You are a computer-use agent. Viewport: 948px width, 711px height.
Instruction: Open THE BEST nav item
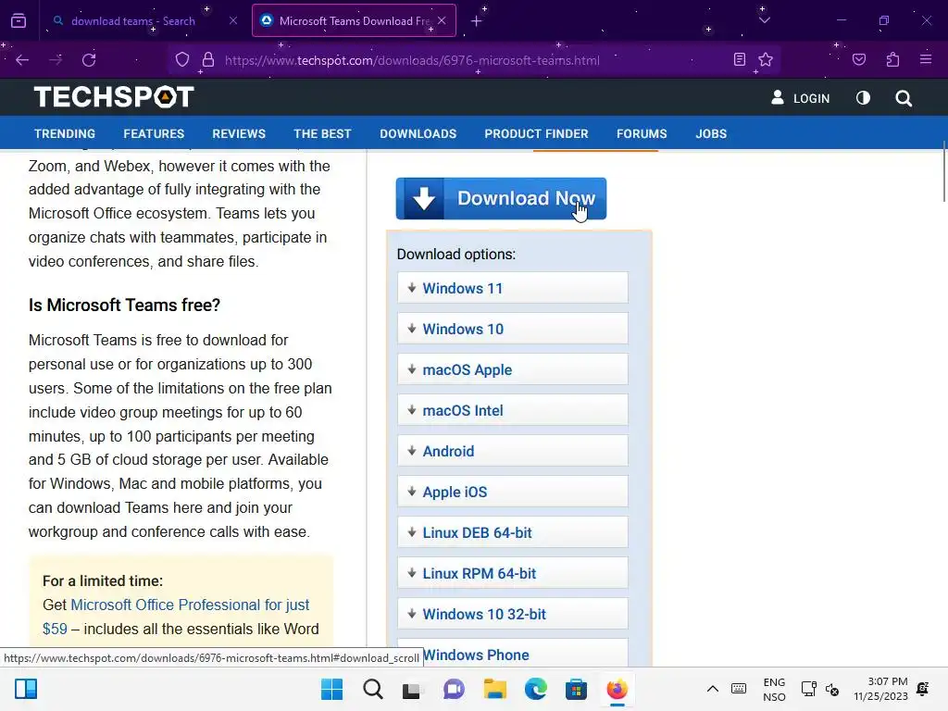pos(322,133)
